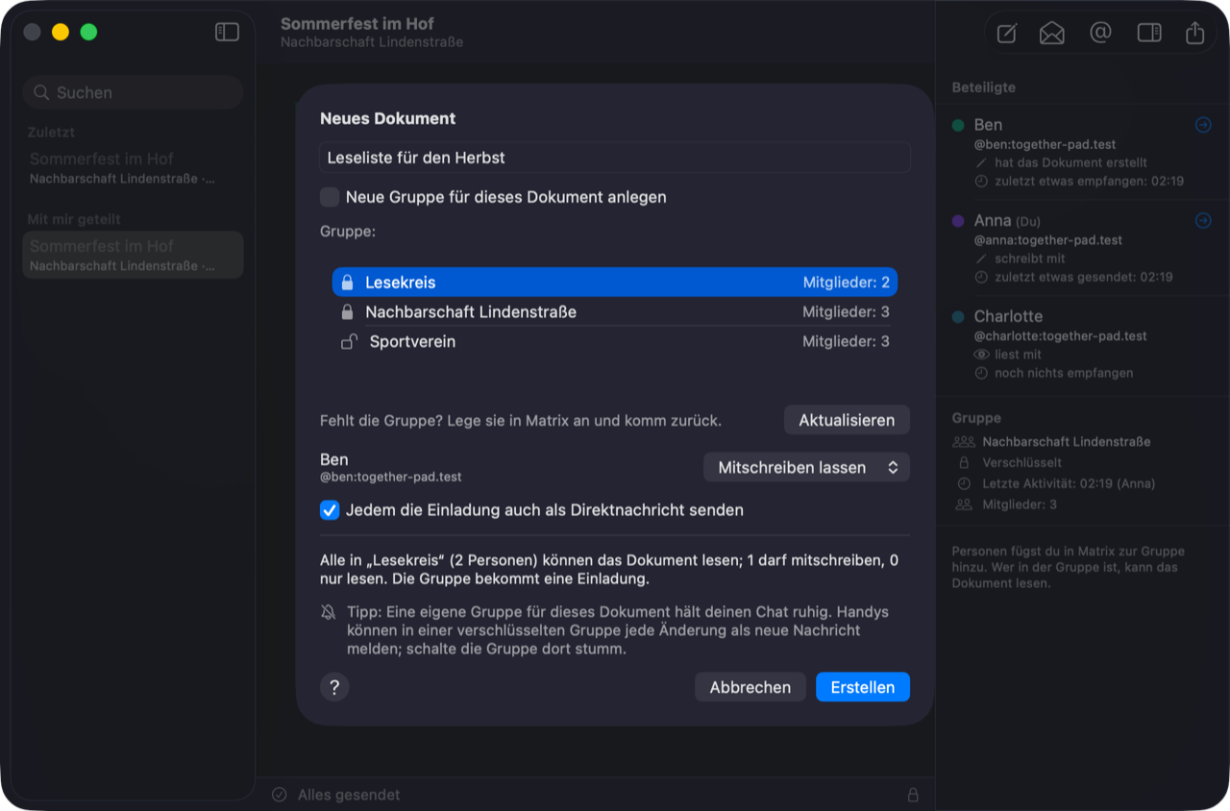Screen dimensions: 1230x811
Task: Click the eye icon beside "liest mit"
Action: pos(981,355)
